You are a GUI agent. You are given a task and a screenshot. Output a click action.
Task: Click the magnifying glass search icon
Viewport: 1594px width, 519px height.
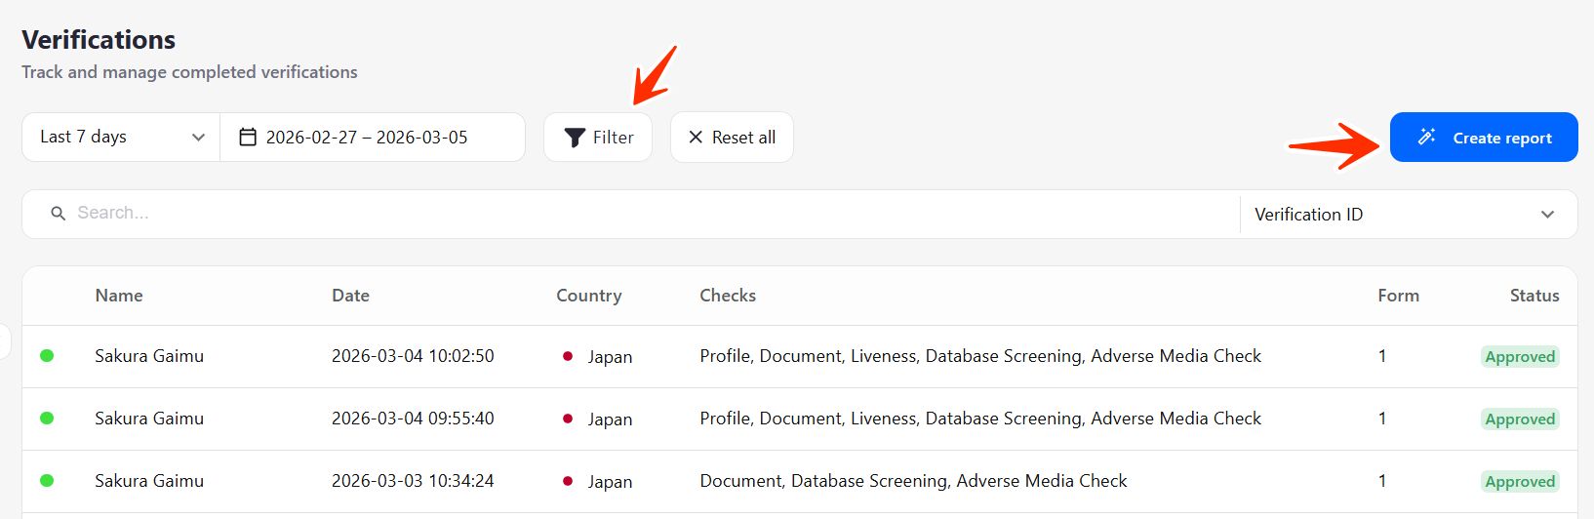pyautogui.click(x=59, y=214)
